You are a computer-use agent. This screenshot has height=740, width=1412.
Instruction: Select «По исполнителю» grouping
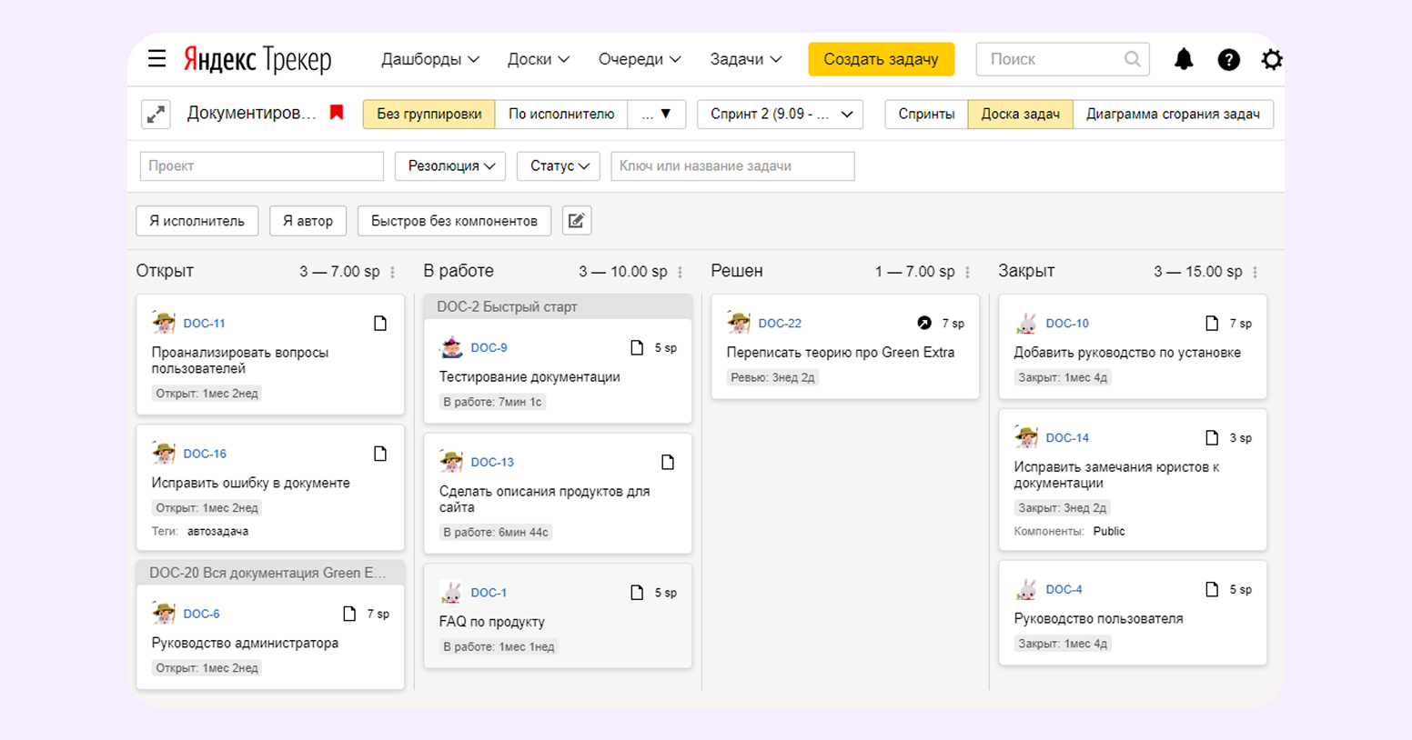coord(560,115)
